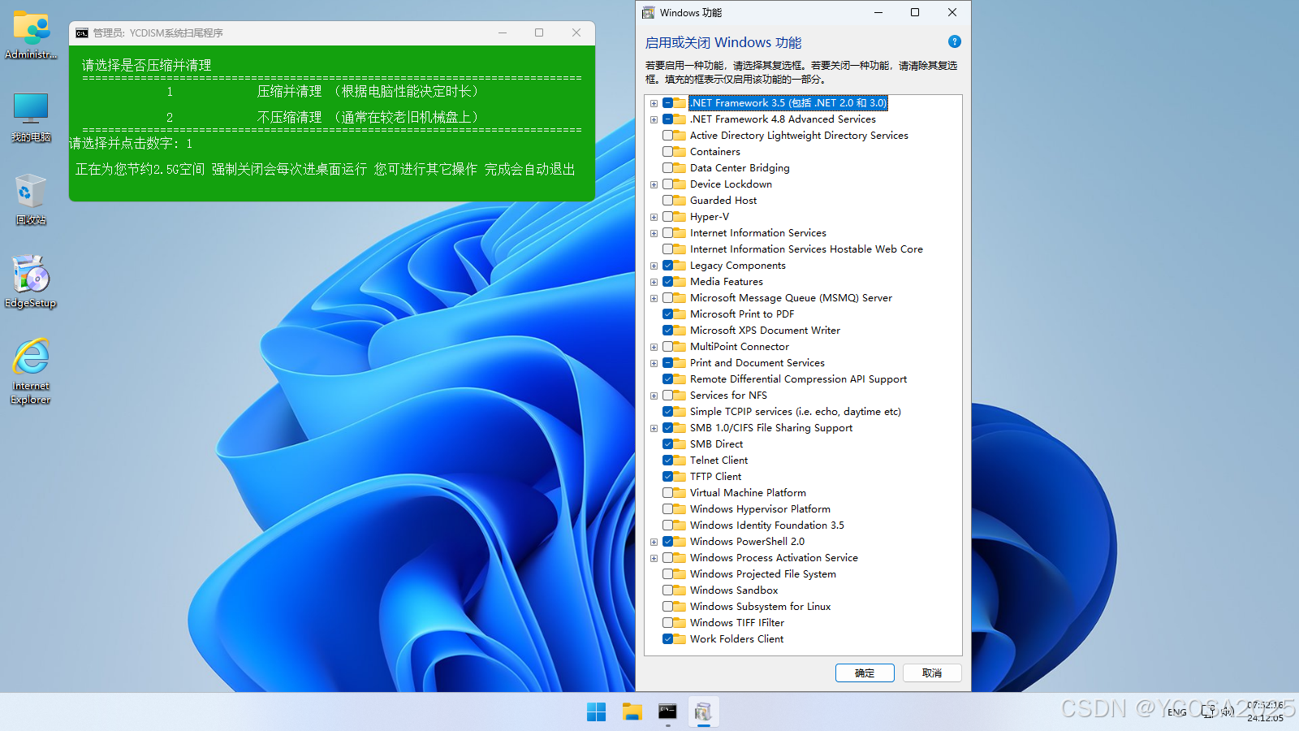
Task: Click the Windows 功能 window title text
Action: [x=691, y=12]
